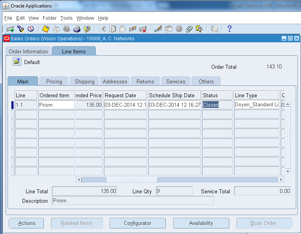Open the Help menu

coord(103,18)
